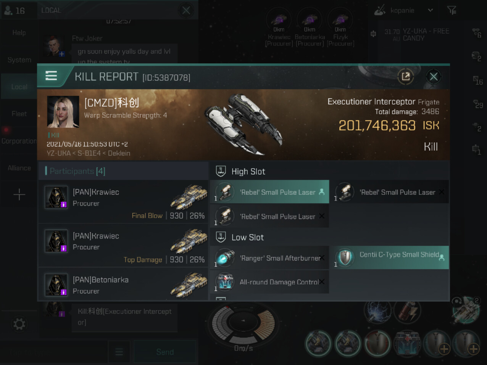Open kill link for the Executioner Interceptor in chat
Image resolution: width=487 pixels, height=365 pixels.
pos(124,317)
